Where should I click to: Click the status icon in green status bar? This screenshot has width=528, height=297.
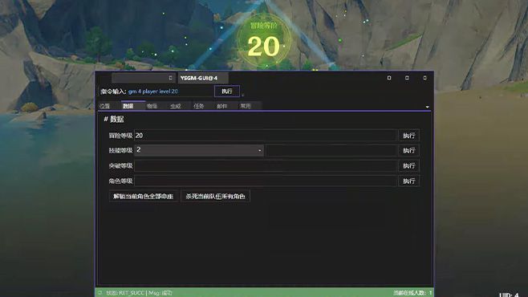click(100, 293)
